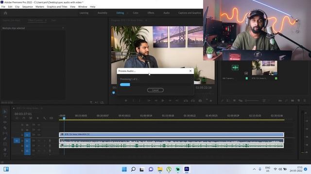Click the Lift button in Program monitor
This screenshot has width=311, height=174.
pos(186,101)
